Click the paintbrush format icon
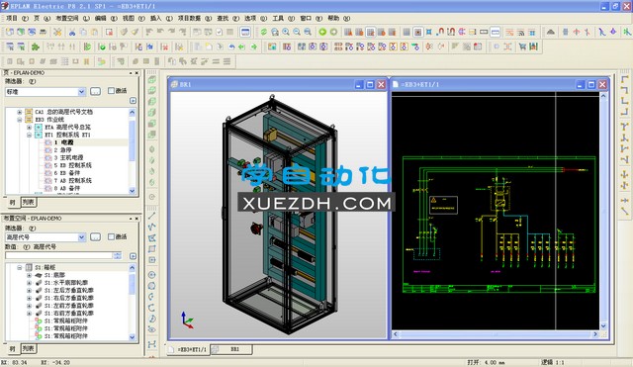633x367 pixels. click(x=135, y=32)
